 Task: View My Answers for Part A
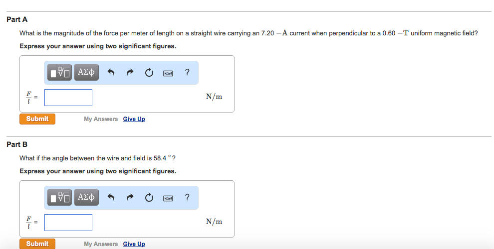[101, 119]
